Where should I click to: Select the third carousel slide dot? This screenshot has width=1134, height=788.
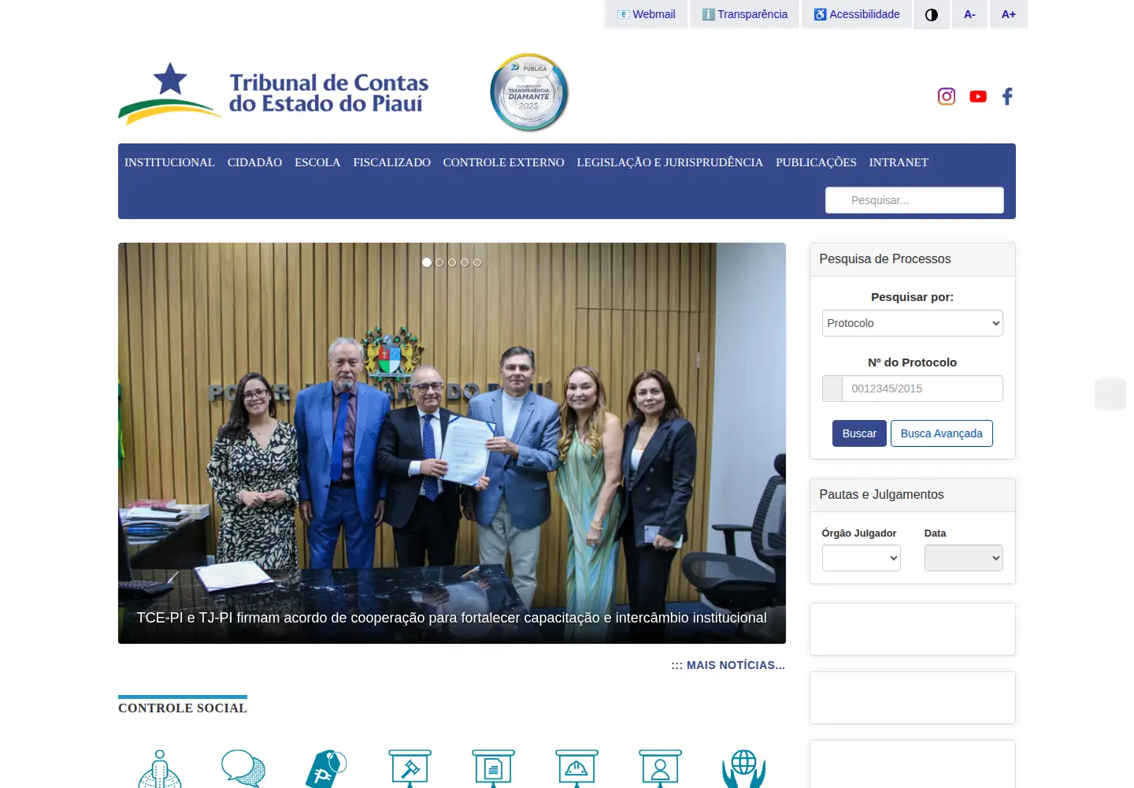(x=452, y=262)
